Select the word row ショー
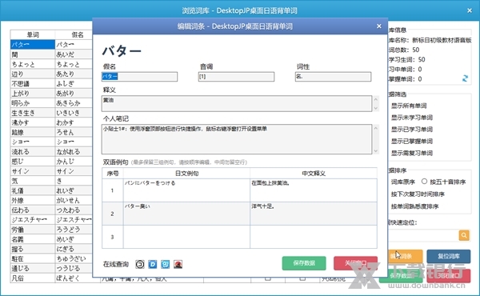Viewport: 480px width, 296px height. [33, 142]
